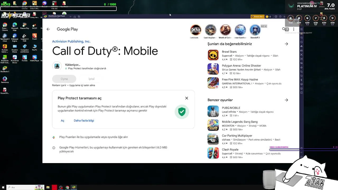Viewport: 338px width, 190px height.
Task: Open the Brawl Stars app icon
Action: [213, 55]
